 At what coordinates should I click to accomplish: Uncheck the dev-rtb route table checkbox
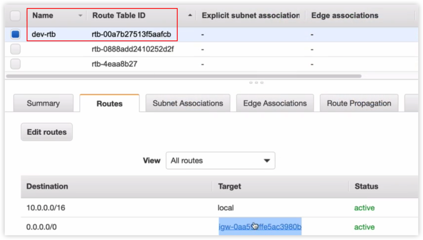15,34
